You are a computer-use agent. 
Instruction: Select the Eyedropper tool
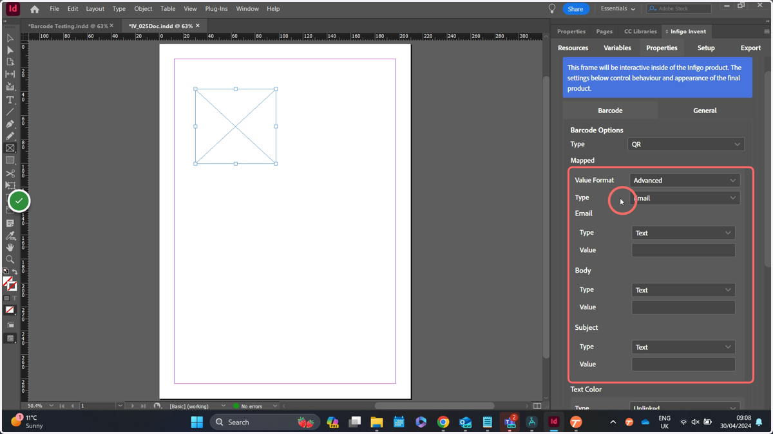coord(10,235)
